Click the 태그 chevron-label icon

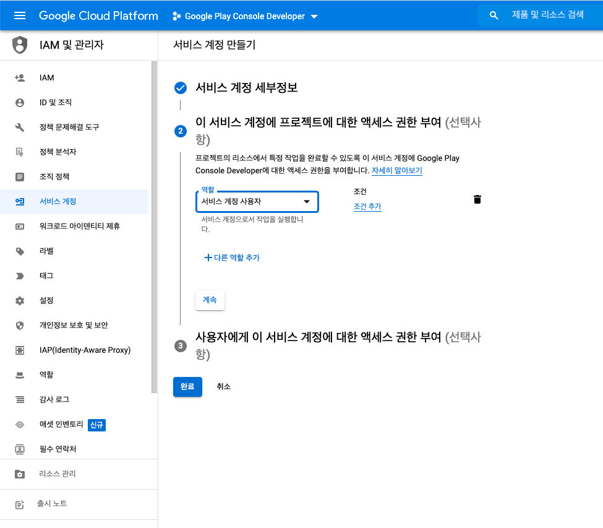pyautogui.click(x=20, y=276)
